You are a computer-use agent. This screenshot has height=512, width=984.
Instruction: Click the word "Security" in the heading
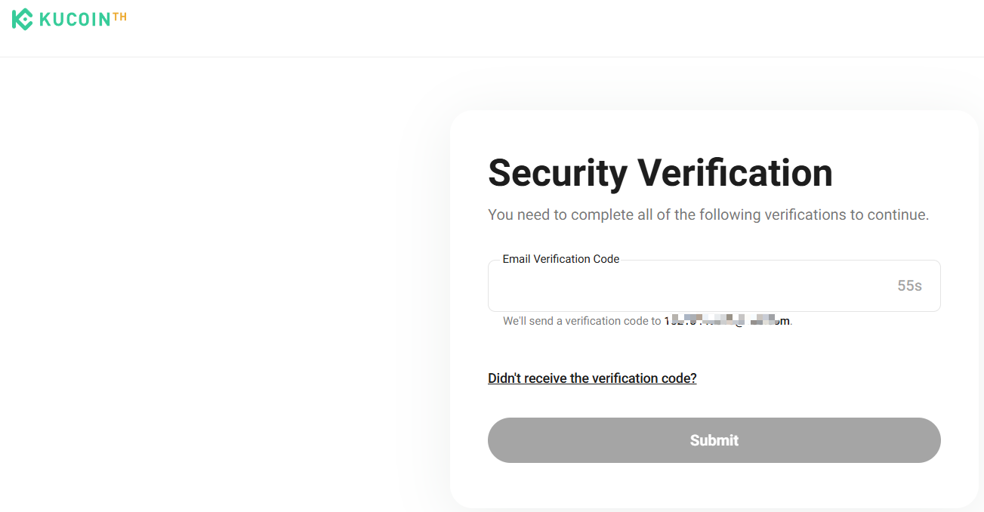[x=557, y=173]
